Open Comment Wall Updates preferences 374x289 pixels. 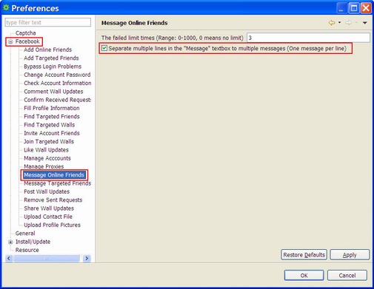(53, 92)
